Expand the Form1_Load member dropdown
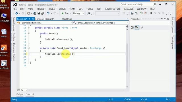The image size is (182, 102). 128,23
